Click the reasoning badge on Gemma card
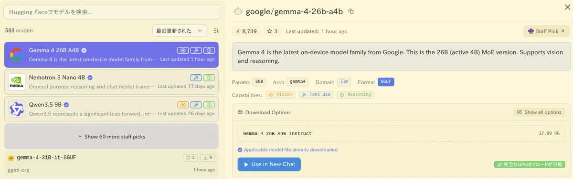Image resolution: width=573 pixels, height=179 pixels. (209, 50)
